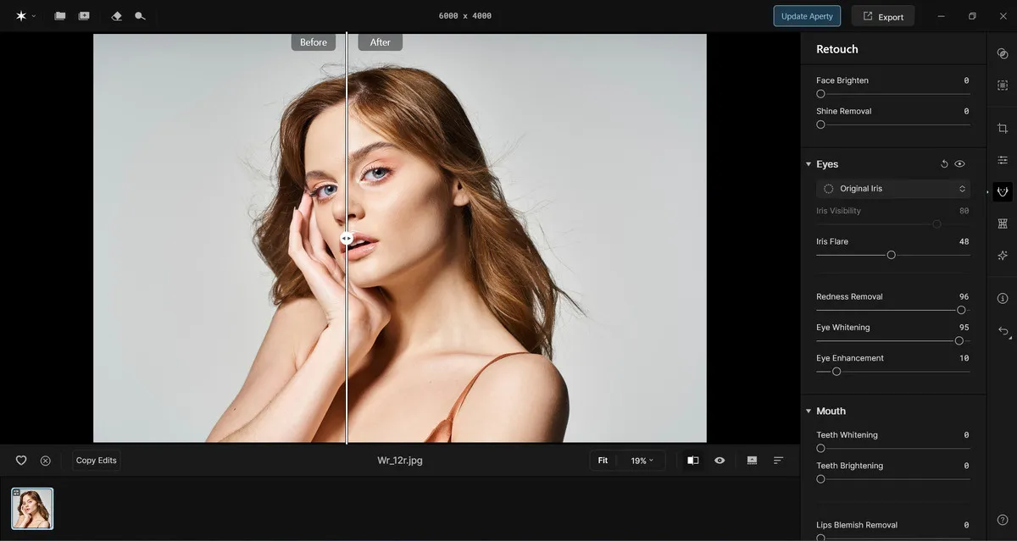This screenshot has width=1017, height=541.
Task: Click the Update Aperty button
Action: pos(806,16)
